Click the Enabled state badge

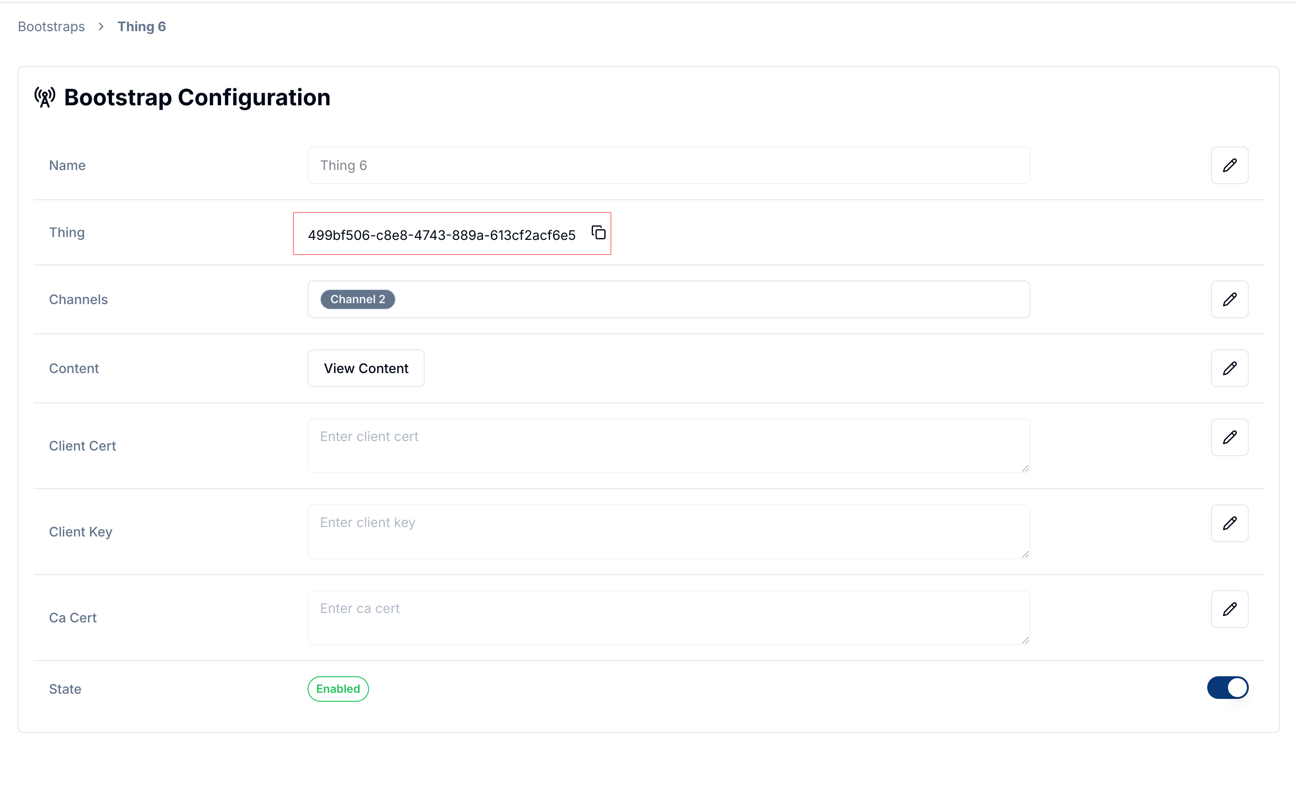337,689
